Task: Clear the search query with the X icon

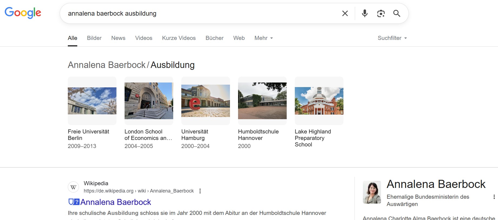Action: tap(345, 13)
